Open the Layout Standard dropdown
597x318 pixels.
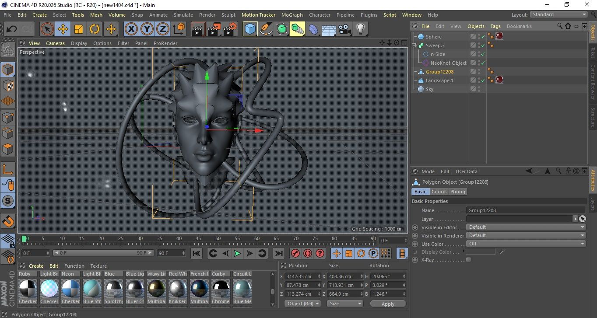[559, 14]
